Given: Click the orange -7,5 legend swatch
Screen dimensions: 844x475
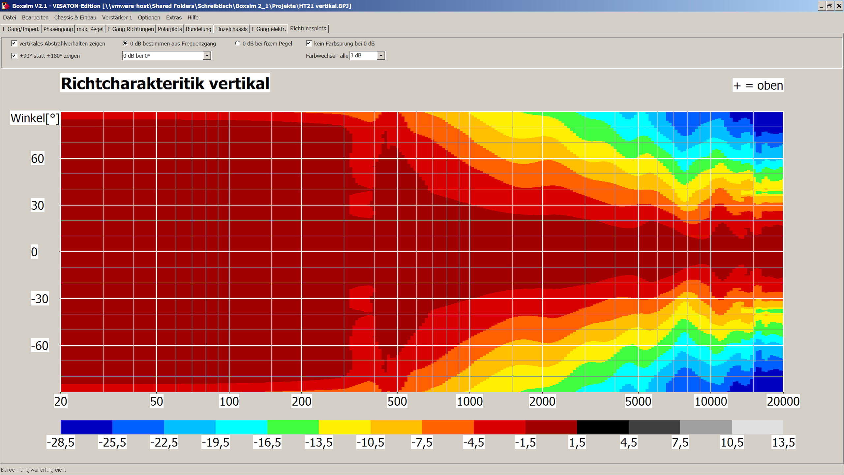Looking at the screenshot, I should (448, 427).
